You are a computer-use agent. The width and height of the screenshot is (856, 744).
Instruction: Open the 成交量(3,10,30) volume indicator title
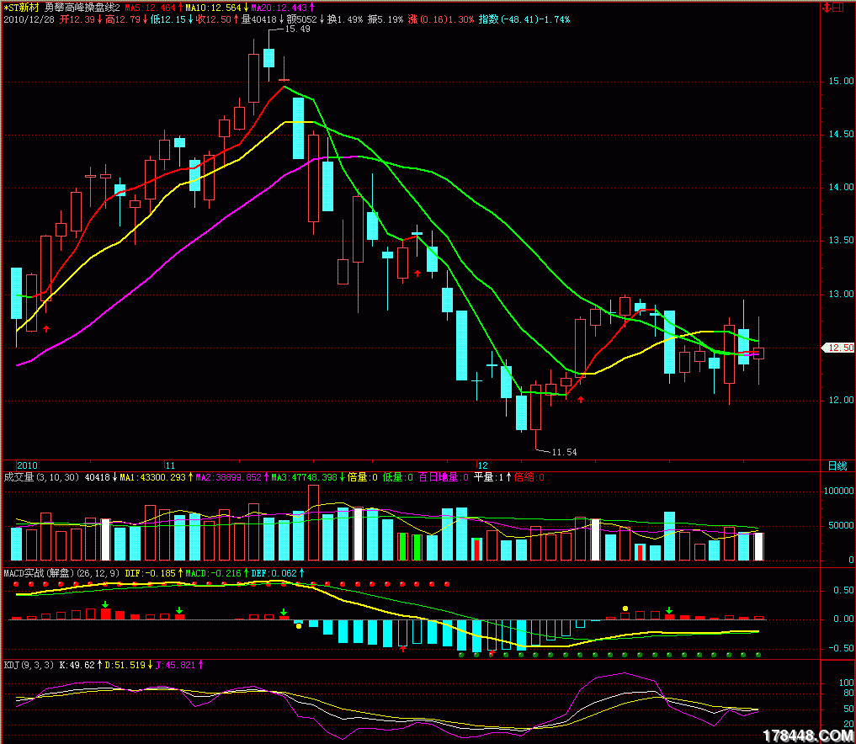[x=42, y=477]
